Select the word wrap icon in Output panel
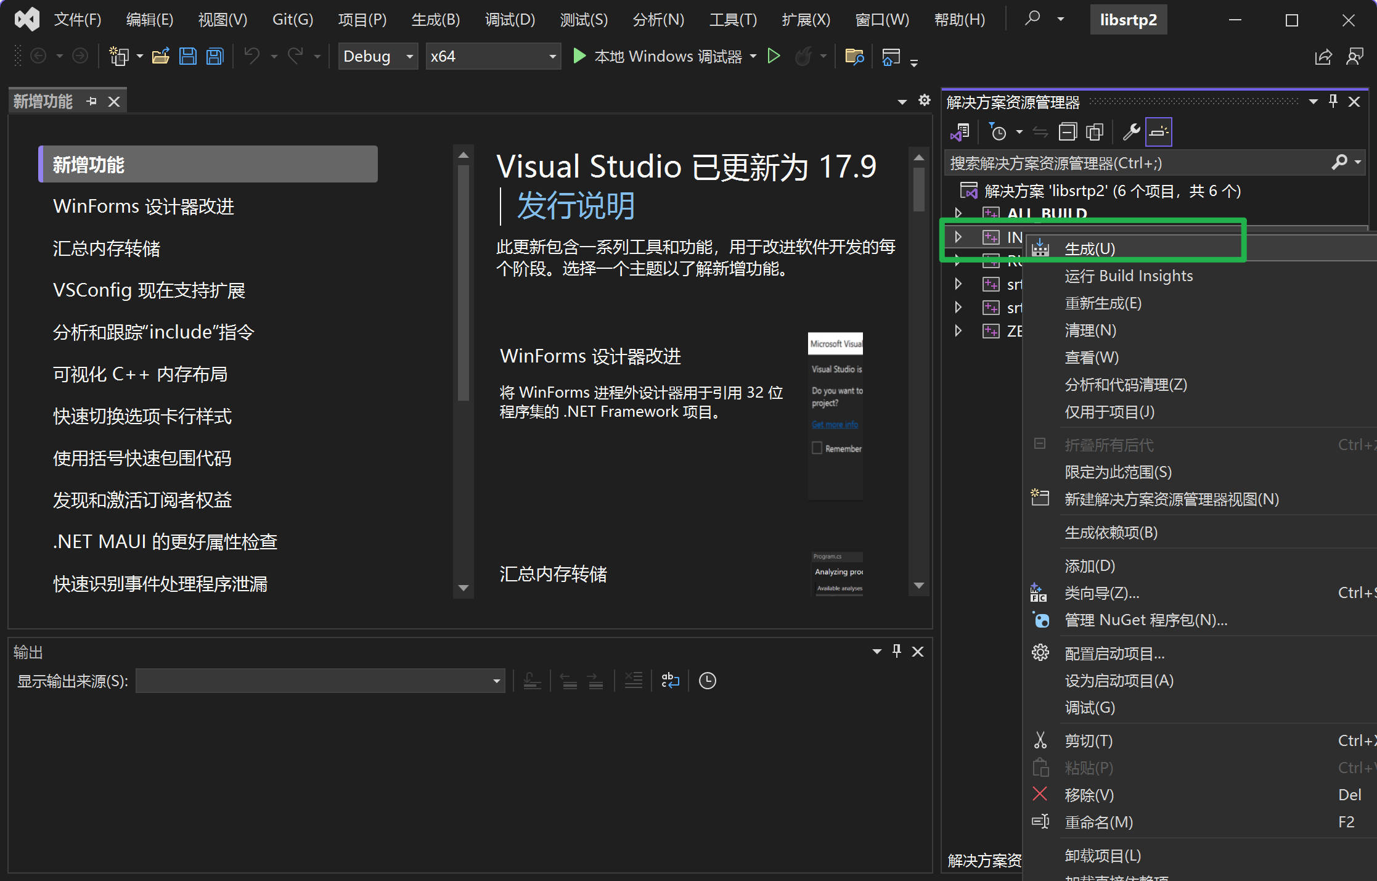The height and width of the screenshot is (881, 1377). [x=670, y=681]
